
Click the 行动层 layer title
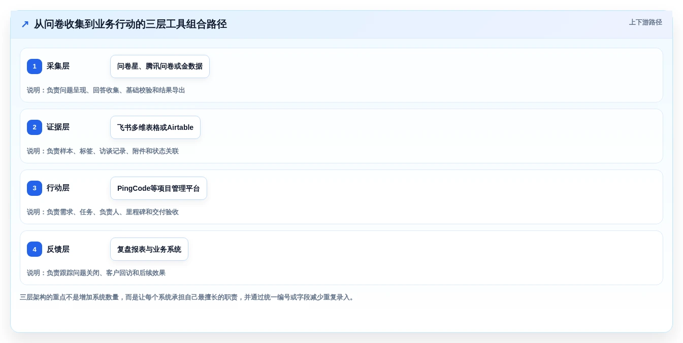(x=58, y=188)
